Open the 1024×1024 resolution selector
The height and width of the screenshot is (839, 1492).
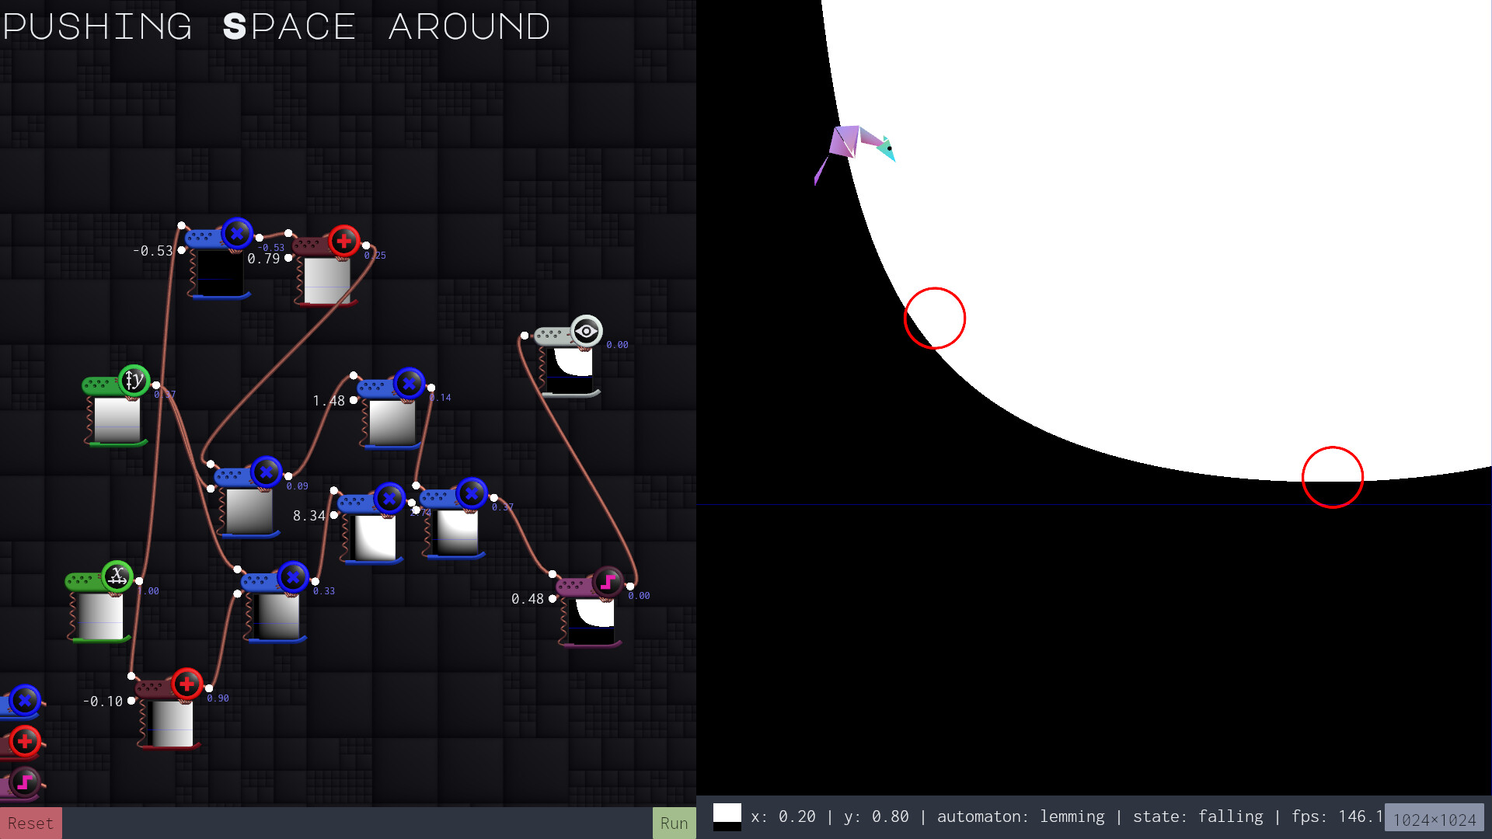[1434, 819]
